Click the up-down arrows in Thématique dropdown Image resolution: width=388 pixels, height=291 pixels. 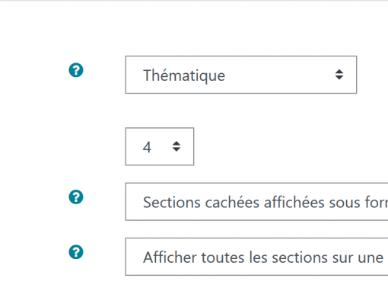click(x=339, y=75)
